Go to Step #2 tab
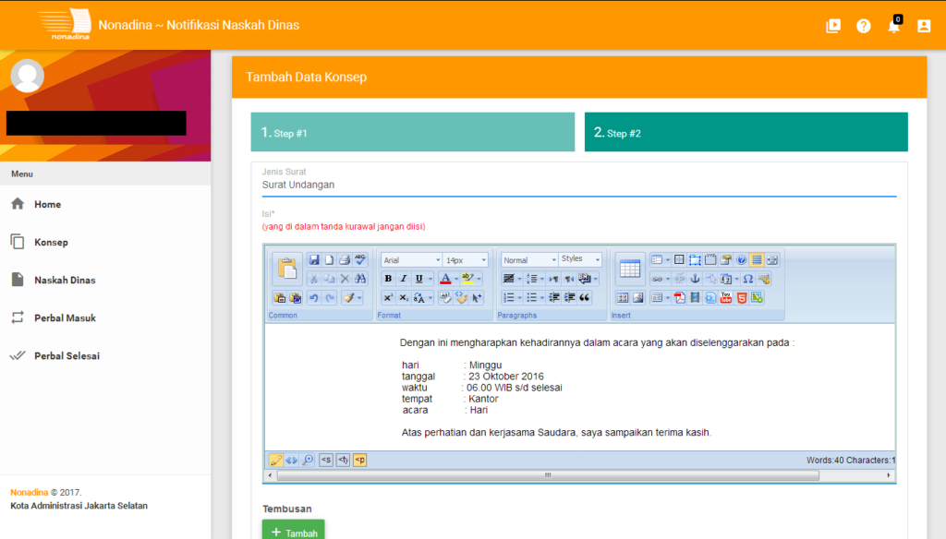 [x=746, y=132]
